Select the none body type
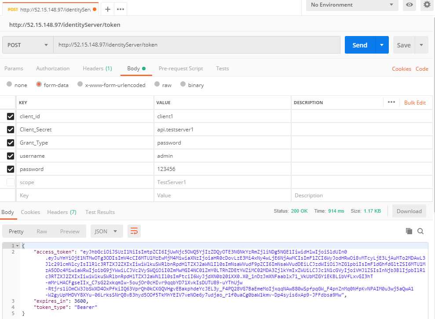Screen dimensions: 435x319 (x=9, y=84)
